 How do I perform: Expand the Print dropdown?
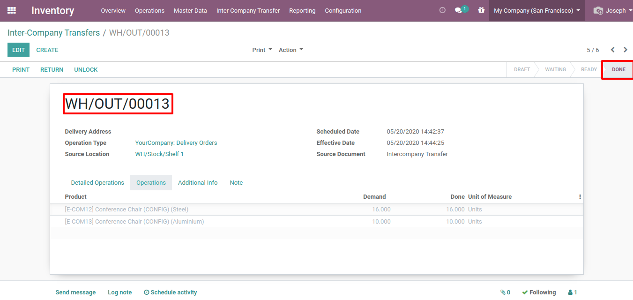click(x=262, y=50)
